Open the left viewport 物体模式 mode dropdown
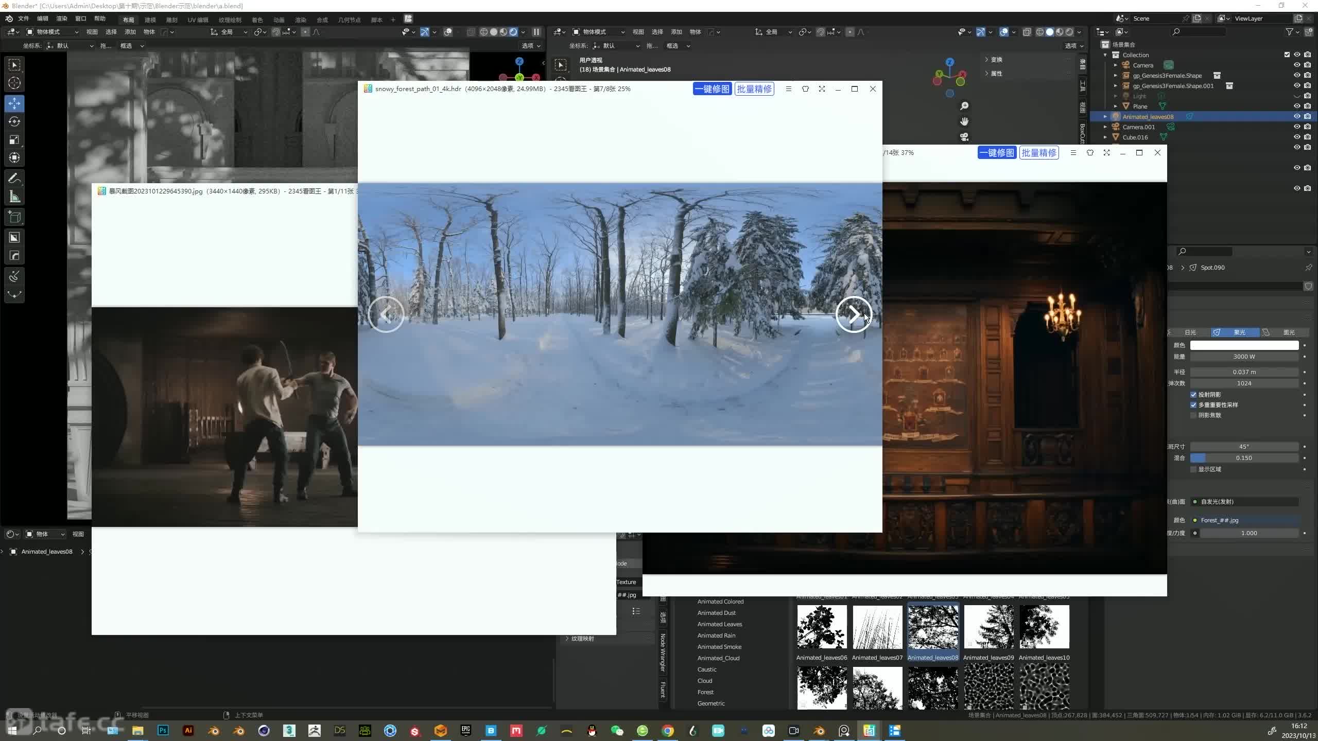Screen dimensions: 1318x741 coord(53,32)
